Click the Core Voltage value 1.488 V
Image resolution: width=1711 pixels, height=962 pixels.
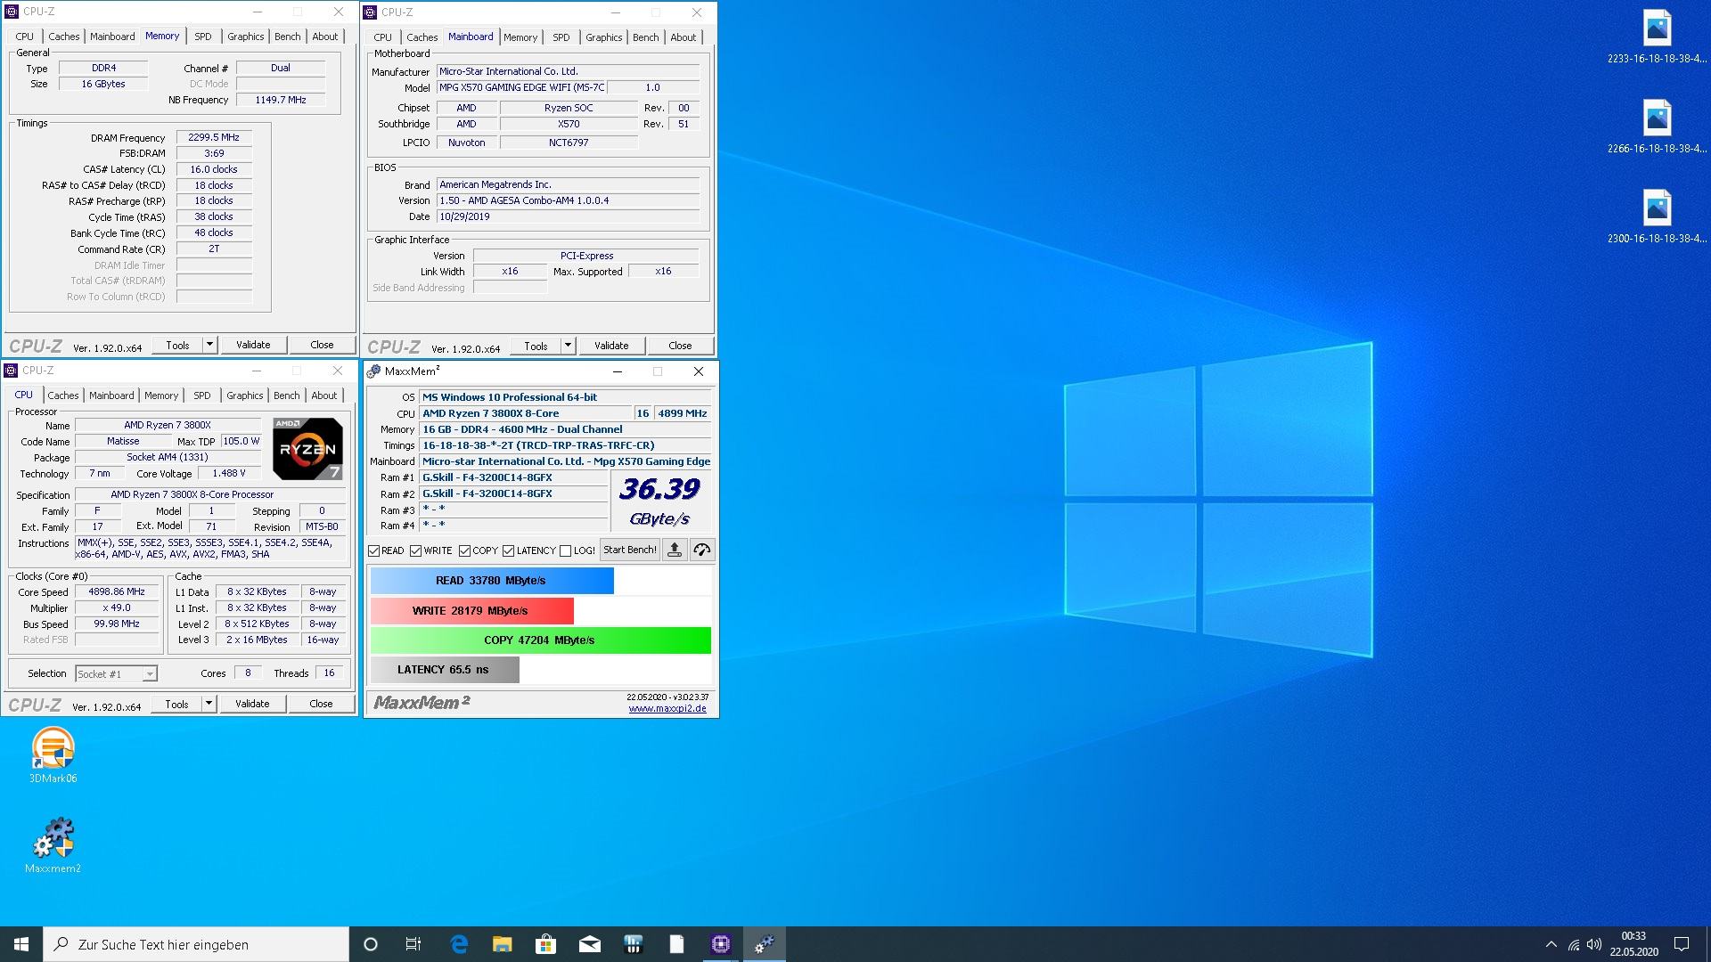229,473
